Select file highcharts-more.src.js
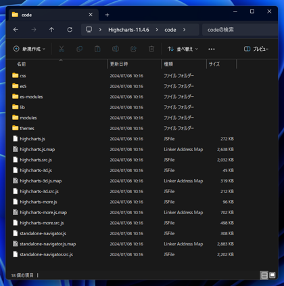This screenshot has width=284, height=286. 42,223
